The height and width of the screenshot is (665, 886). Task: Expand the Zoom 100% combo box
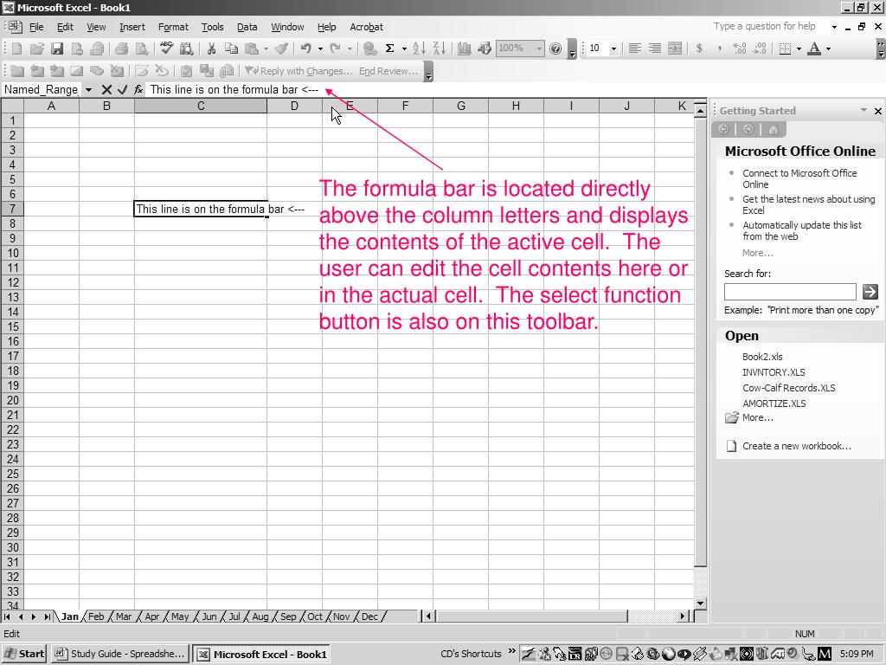pos(539,48)
